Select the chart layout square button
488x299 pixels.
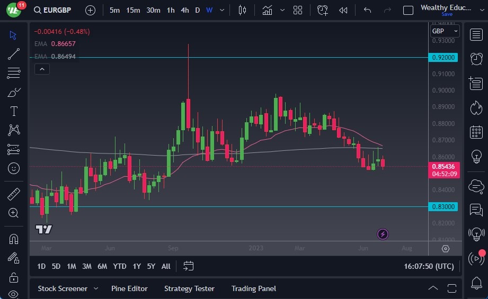[408, 10]
